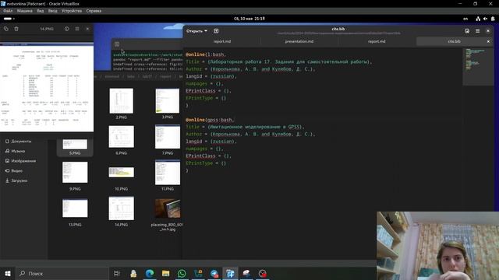Viewport: 499px width, 280px height.
Task: Select the 5.PNG thumbnail
Action: (75, 145)
